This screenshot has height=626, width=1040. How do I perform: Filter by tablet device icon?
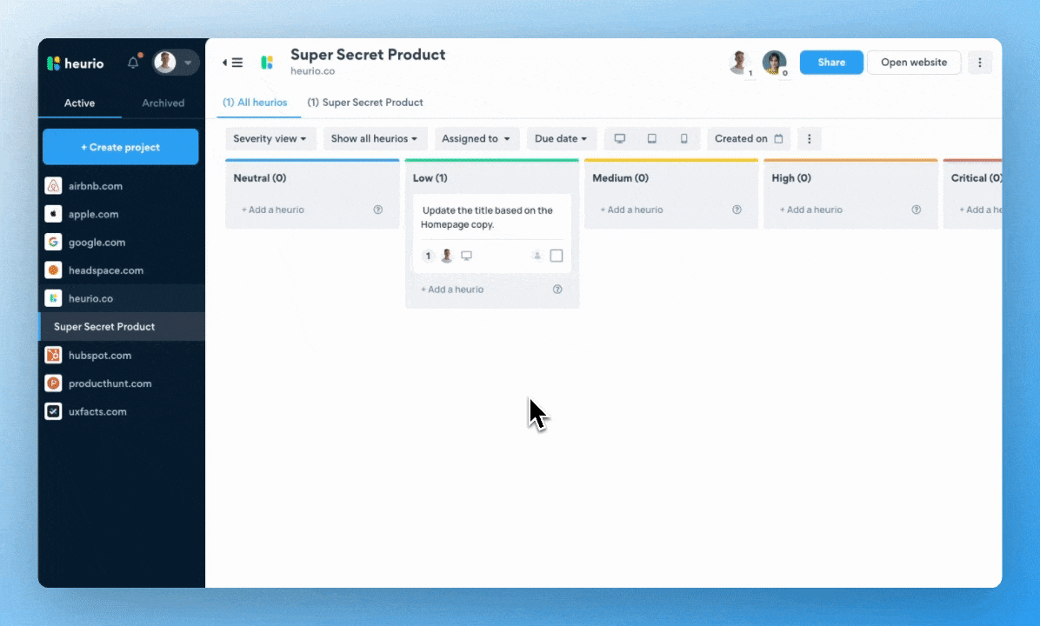point(651,139)
